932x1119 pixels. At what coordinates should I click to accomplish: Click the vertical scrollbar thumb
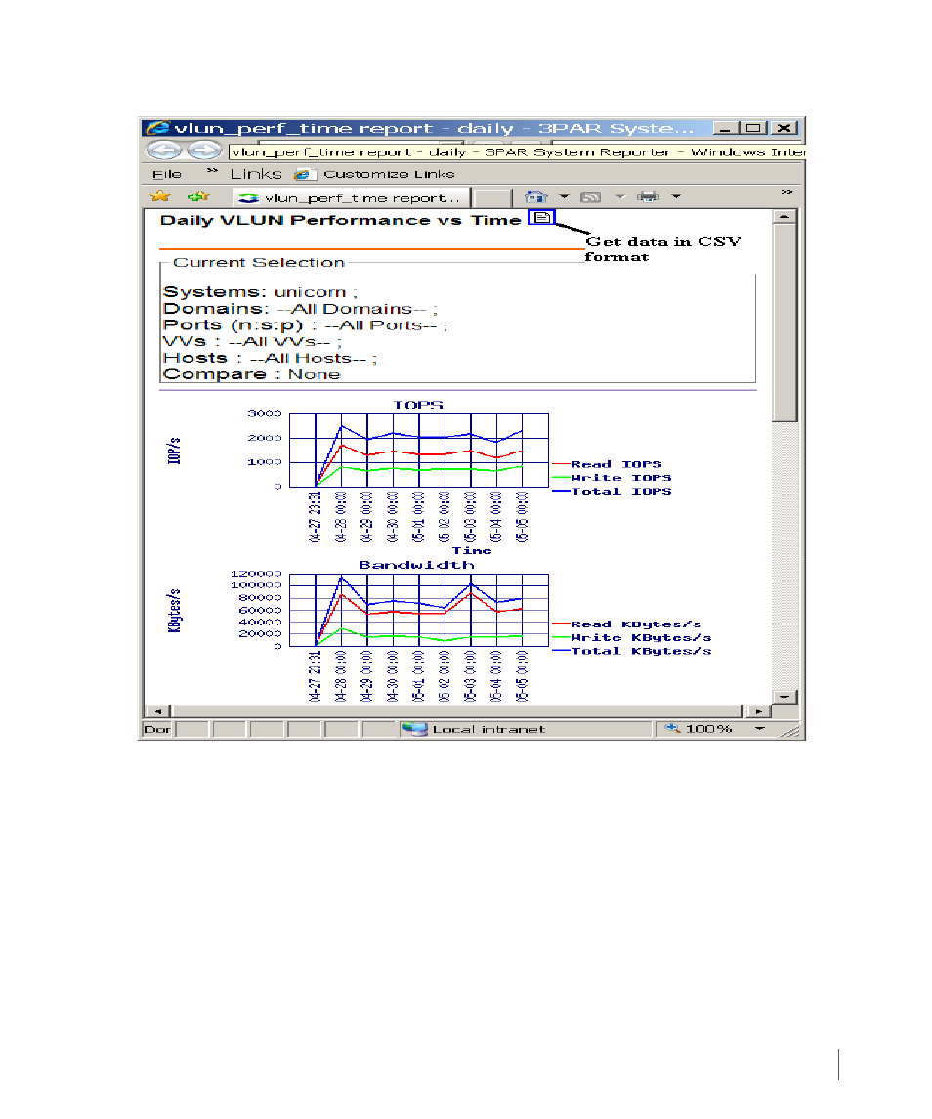coord(784,323)
